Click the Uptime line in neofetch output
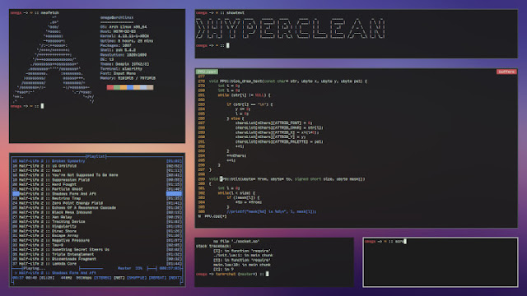The image size is (527, 296). [x=126, y=40]
